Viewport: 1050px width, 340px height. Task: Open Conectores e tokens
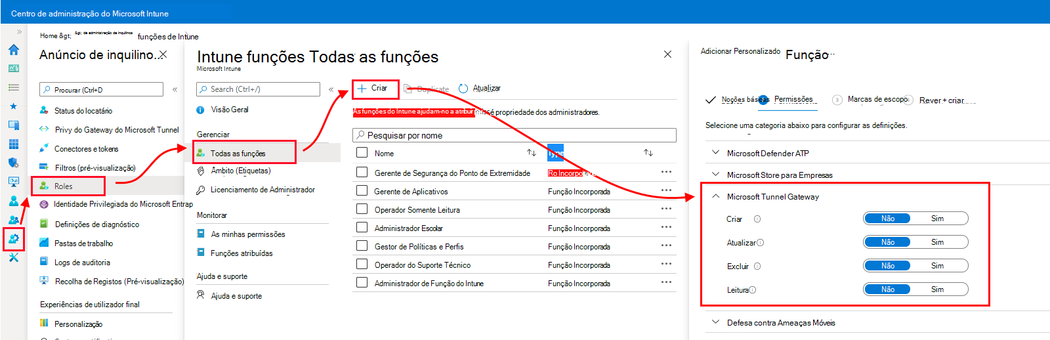(87, 149)
